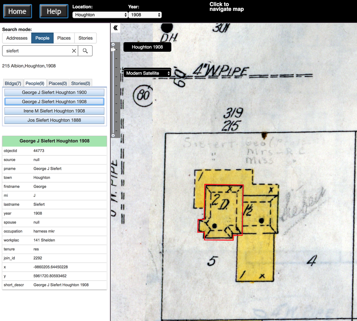The width and height of the screenshot is (357, 321).
Task: Open the Location dropdown showing Houghton
Action: pyautogui.click(x=100, y=15)
